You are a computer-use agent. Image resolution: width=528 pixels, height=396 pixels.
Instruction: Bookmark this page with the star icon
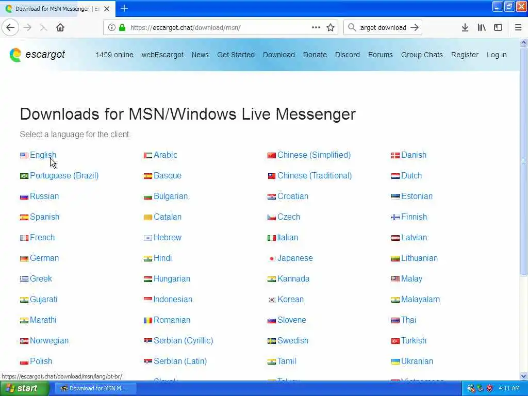pyautogui.click(x=331, y=28)
